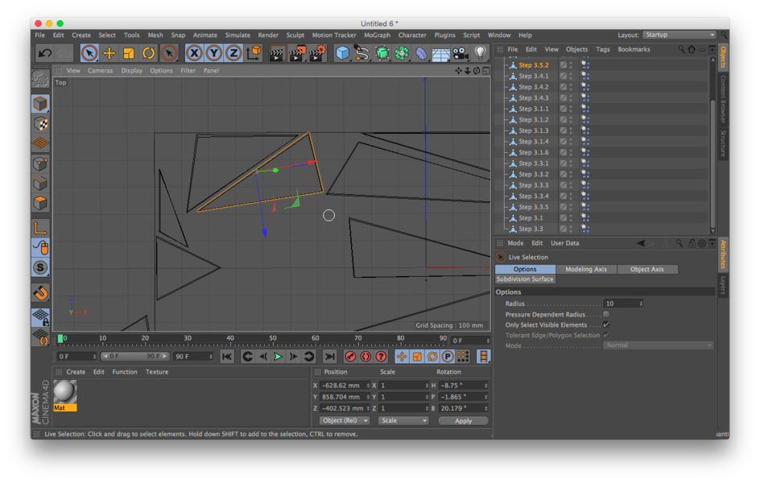The width and height of the screenshot is (760, 483).
Task: Toggle layer checkbox of Step 3.1.1
Action: (564, 109)
